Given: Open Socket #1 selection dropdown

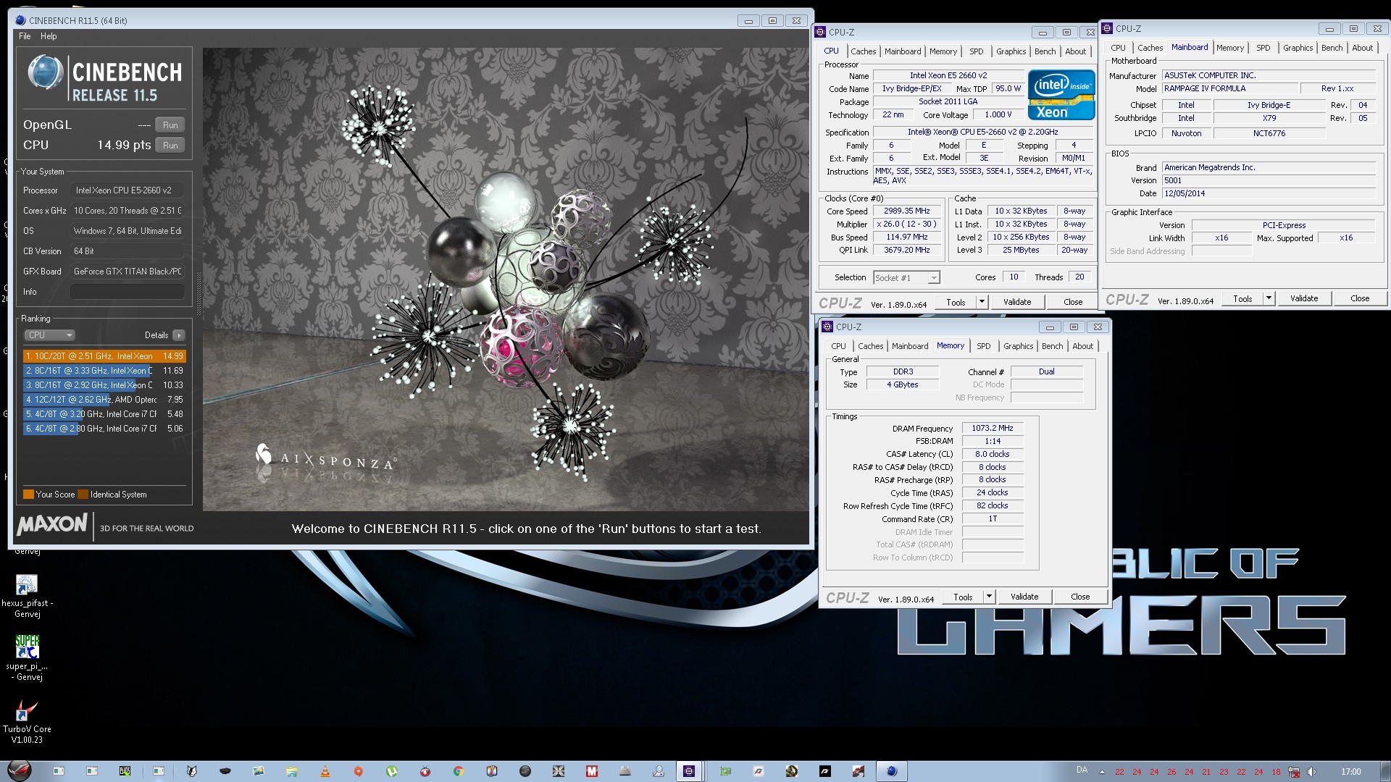Looking at the screenshot, I should pos(906,277).
